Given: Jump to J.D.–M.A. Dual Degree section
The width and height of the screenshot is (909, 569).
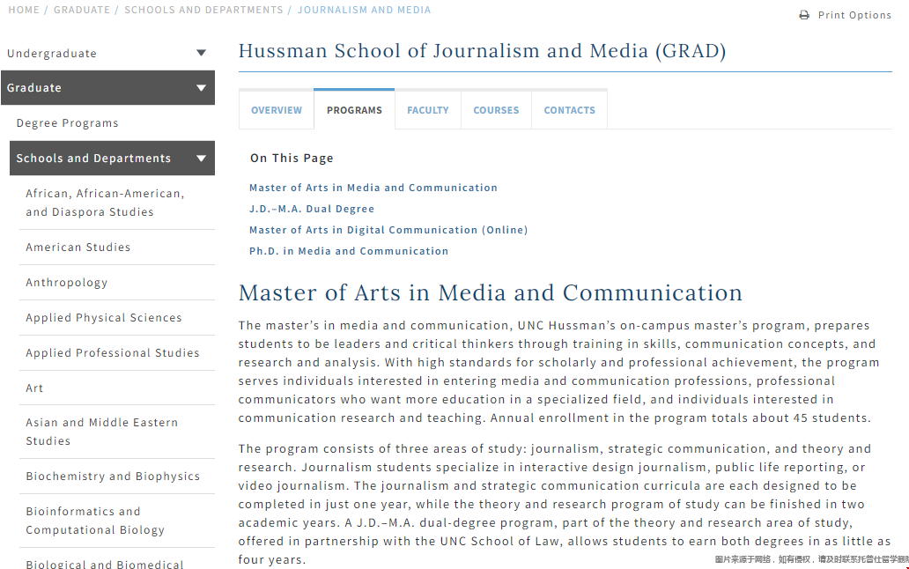Looking at the screenshot, I should (312, 209).
